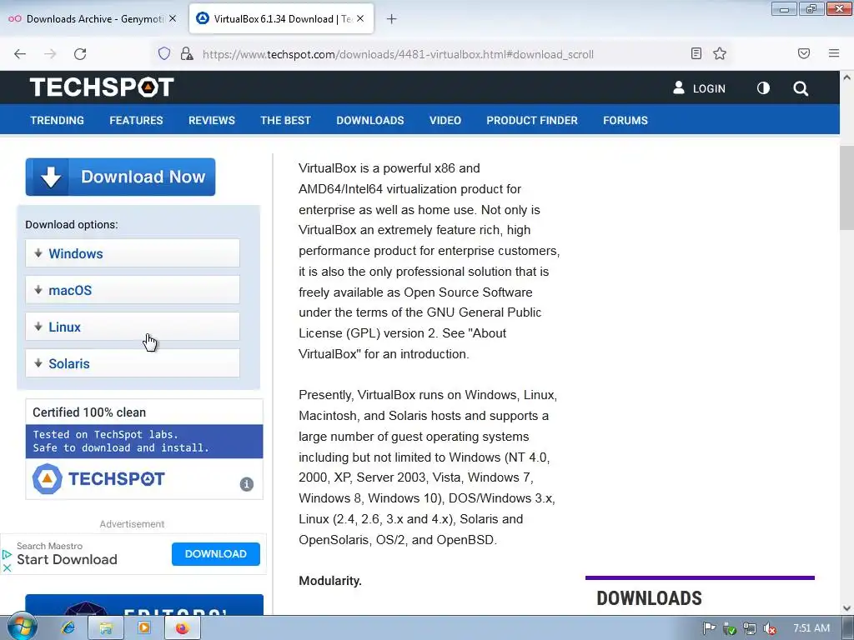The image size is (854, 640).
Task: Click the scrollbar down arrow
Action: 847,607
